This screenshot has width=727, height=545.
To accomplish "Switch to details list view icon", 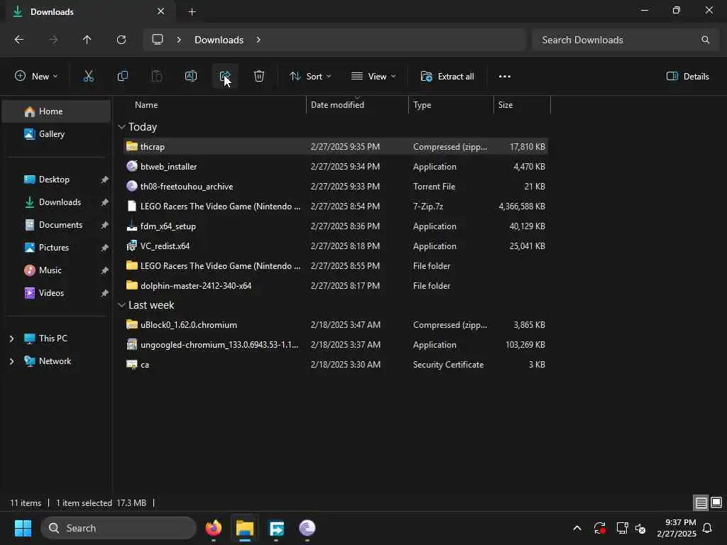I will [701, 503].
